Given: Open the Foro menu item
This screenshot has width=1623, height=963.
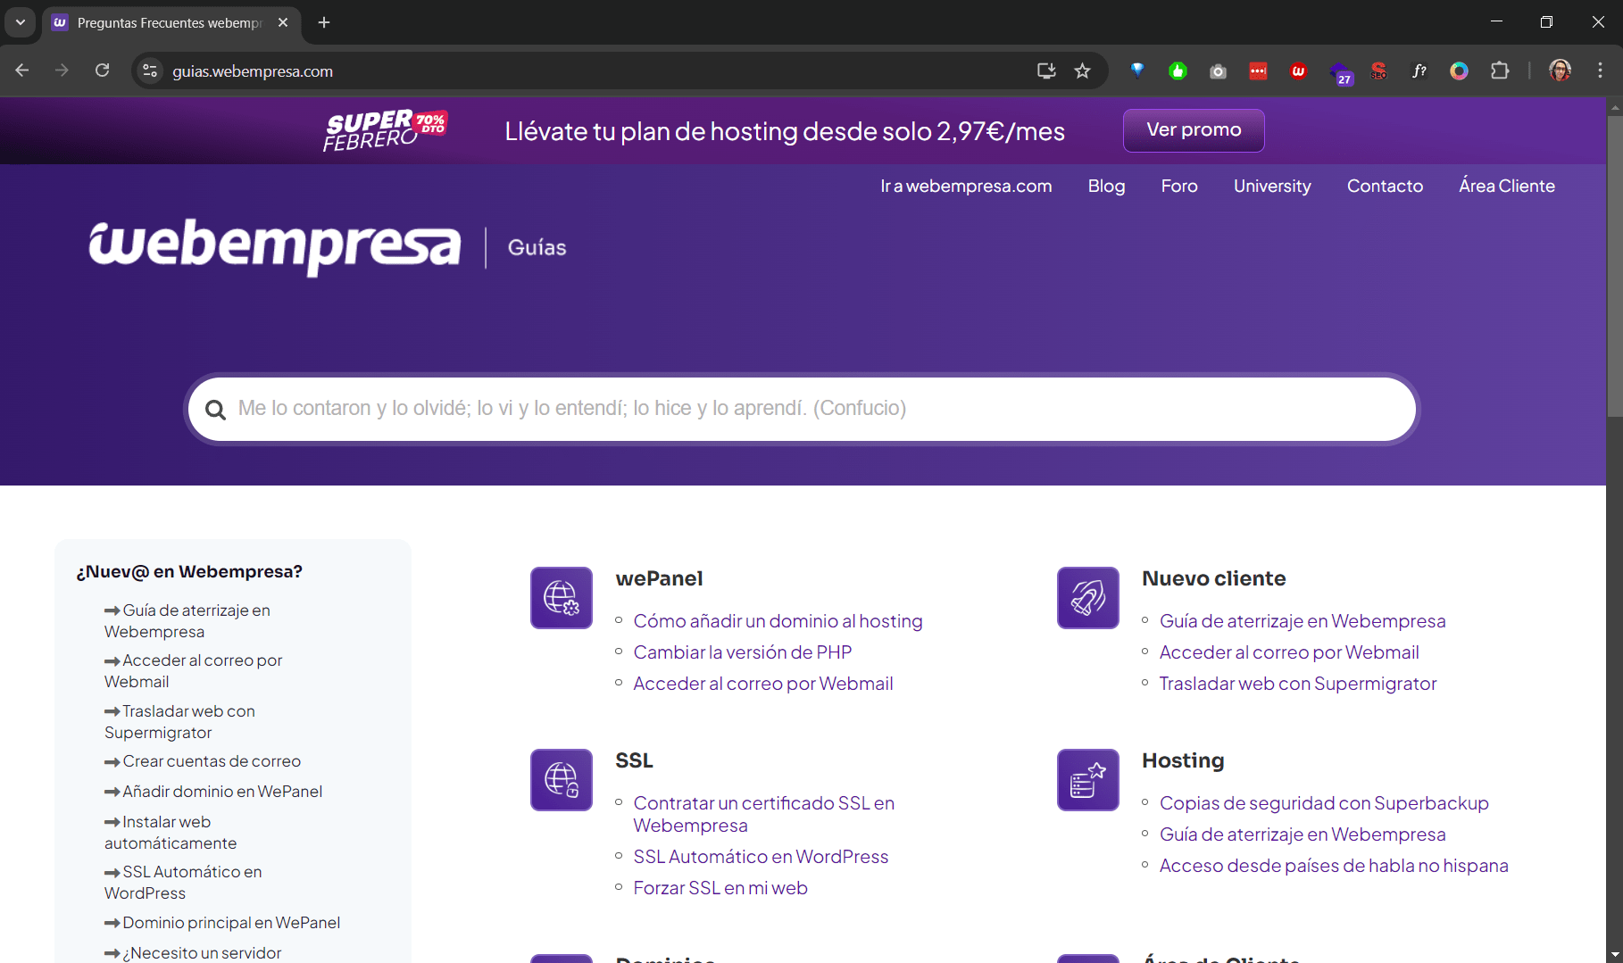Looking at the screenshot, I should point(1179,186).
